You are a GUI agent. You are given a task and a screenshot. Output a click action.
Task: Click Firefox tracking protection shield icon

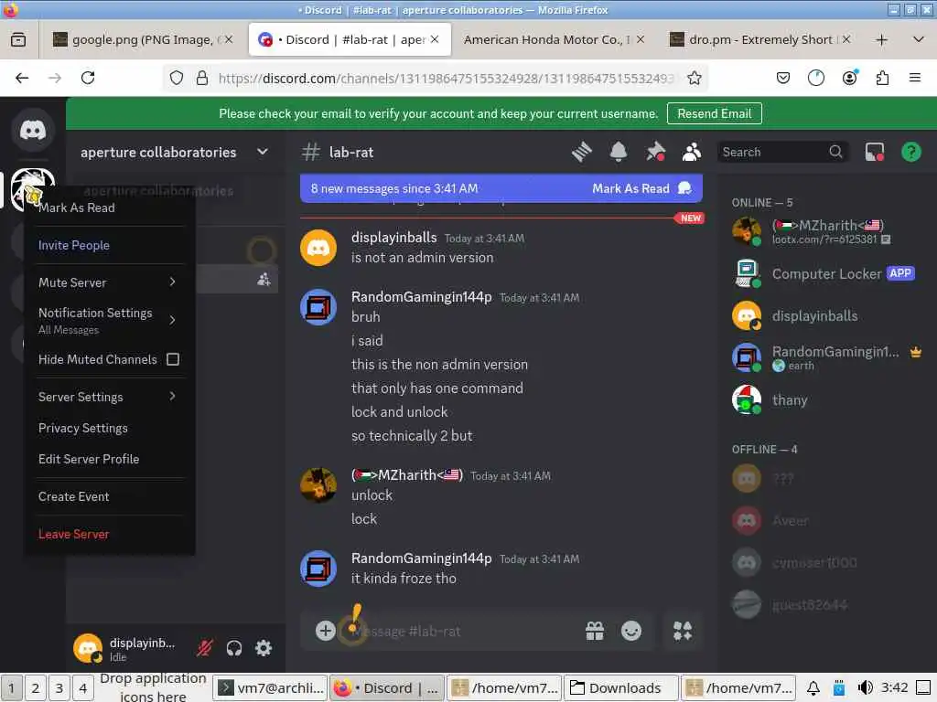(x=177, y=79)
